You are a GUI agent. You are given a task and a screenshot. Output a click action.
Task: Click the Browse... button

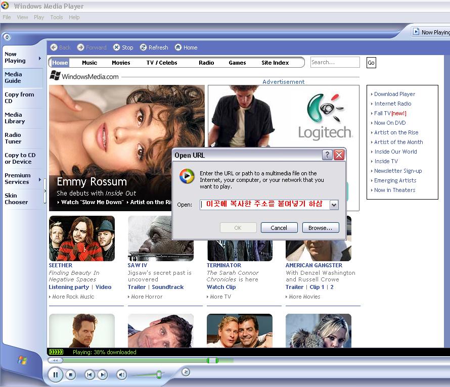(x=321, y=228)
